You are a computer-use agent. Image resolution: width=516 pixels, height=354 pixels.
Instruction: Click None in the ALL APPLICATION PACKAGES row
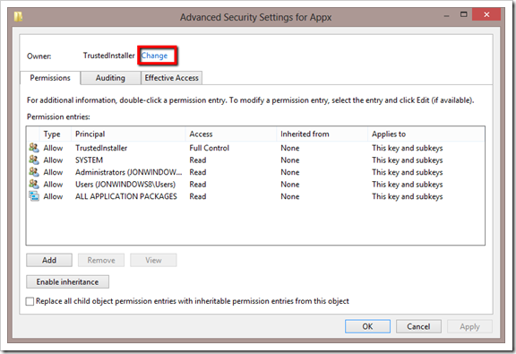coord(290,196)
